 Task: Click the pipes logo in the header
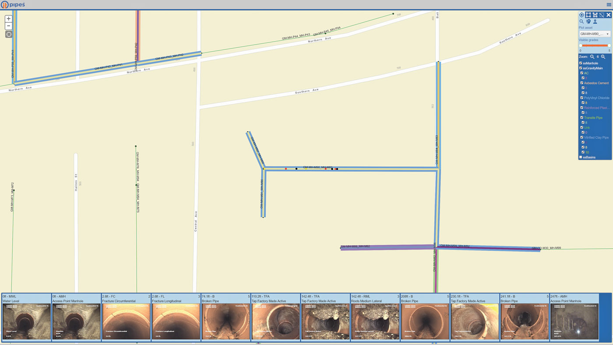(x=13, y=4)
